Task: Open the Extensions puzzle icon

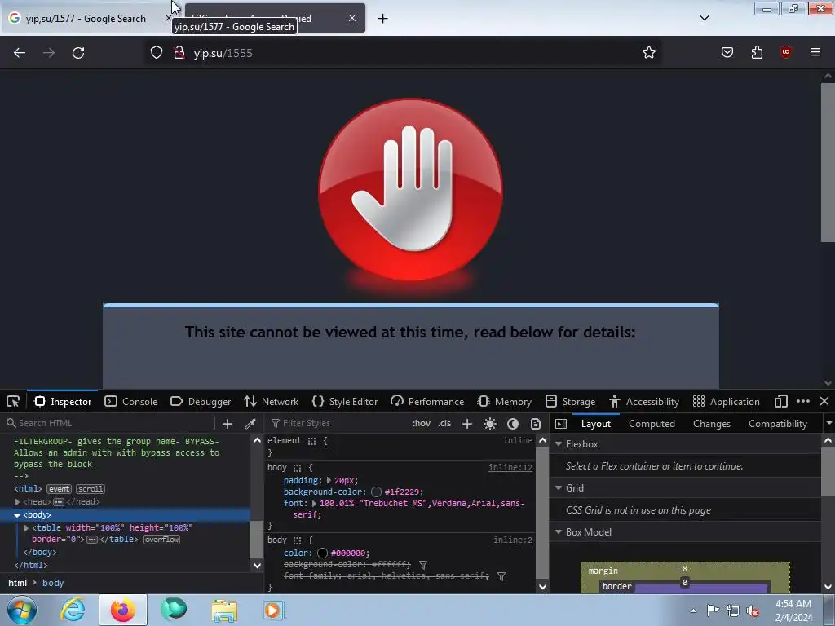Action: (x=757, y=53)
